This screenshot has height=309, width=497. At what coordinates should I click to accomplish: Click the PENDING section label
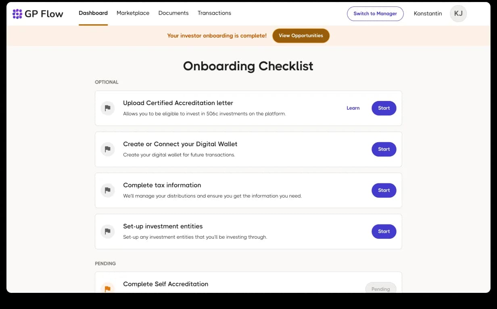105,263
